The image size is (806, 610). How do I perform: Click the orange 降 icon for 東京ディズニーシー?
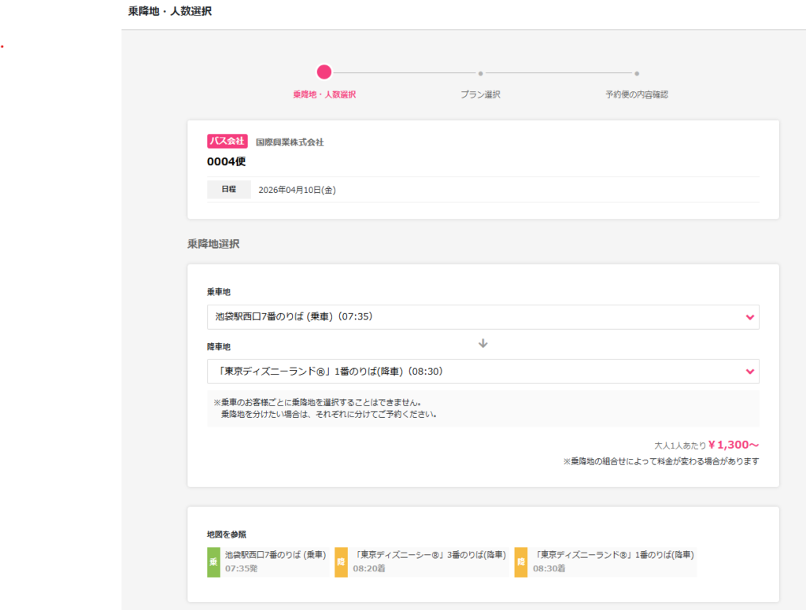pos(341,562)
